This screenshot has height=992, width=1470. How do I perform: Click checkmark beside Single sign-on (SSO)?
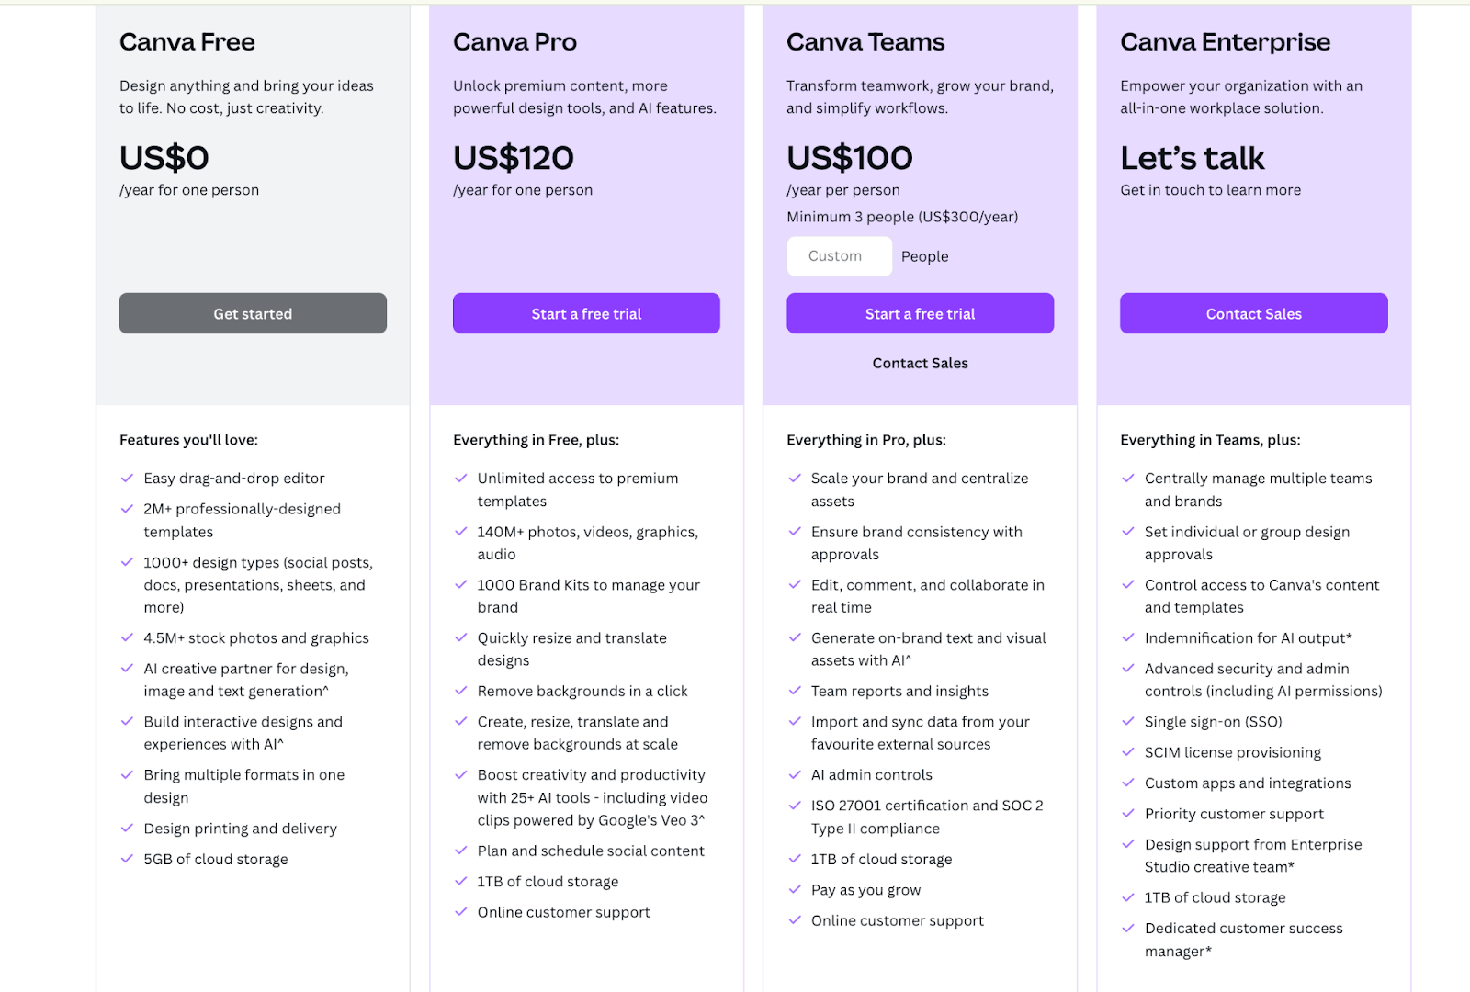1128,722
